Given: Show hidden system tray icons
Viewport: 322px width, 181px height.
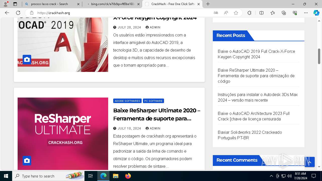Looking at the screenshot, I should pos(271,176).
